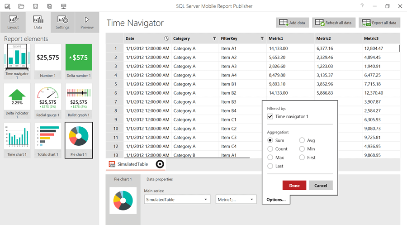
Task: Click the Metric2 column header
Action: 338,38
